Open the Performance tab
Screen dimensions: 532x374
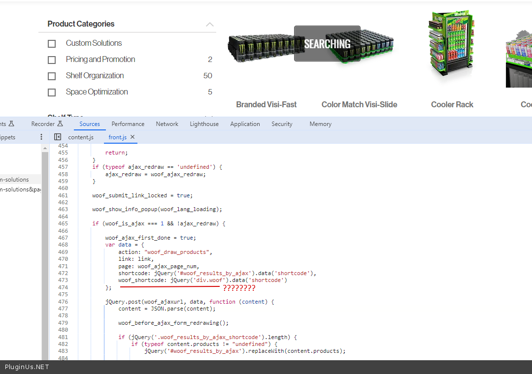128,124
